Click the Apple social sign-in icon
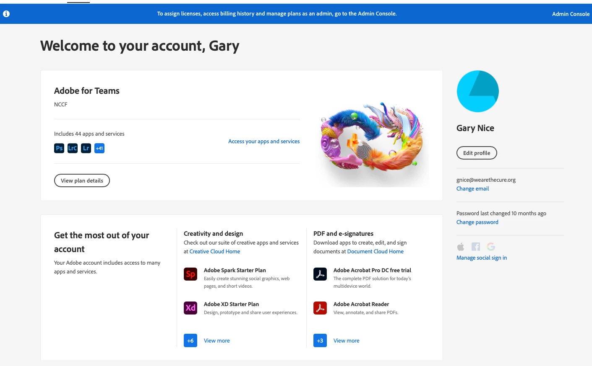This screenshot has width=592, height=366. point(461,247)
